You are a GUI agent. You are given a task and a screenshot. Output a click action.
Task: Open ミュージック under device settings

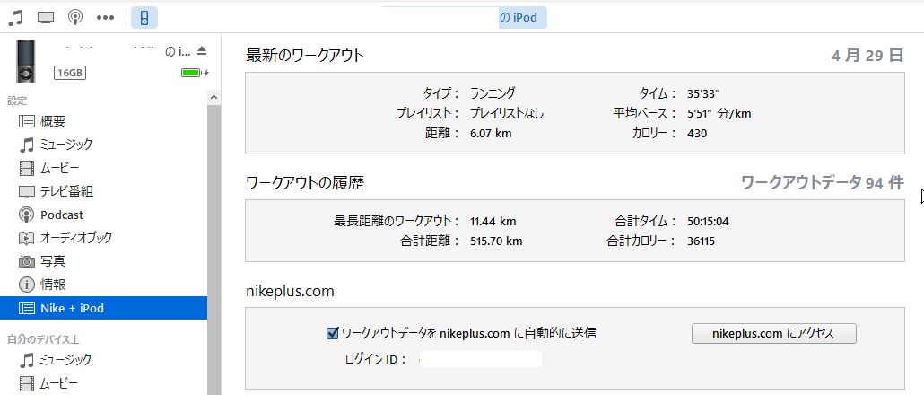pyautogui.click(x=65, y=145)
